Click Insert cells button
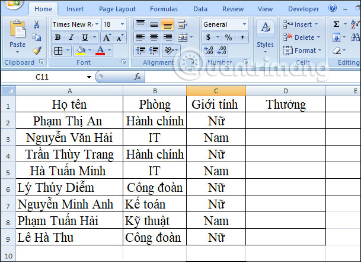361x262 pixels. coord(301,24)
